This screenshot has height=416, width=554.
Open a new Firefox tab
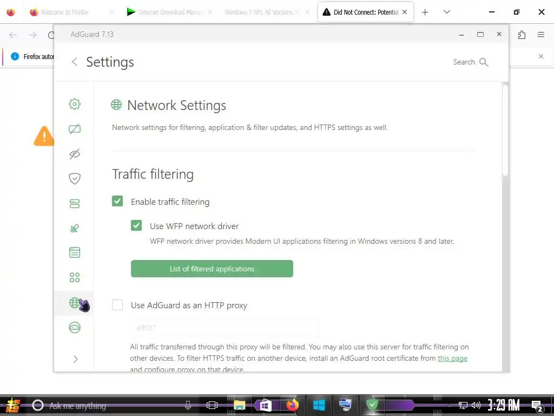[425, 12]
